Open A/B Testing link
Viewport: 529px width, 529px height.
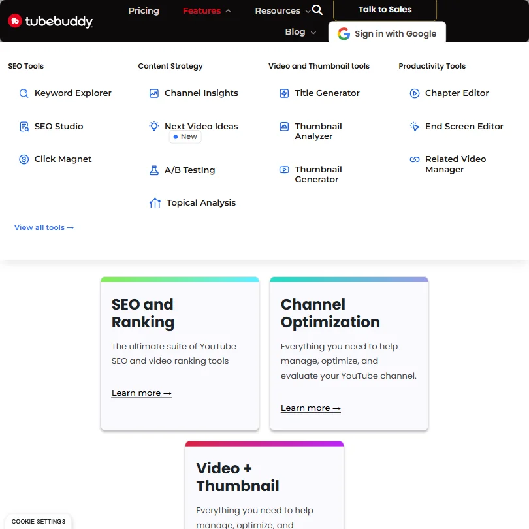tap(189, 170)
